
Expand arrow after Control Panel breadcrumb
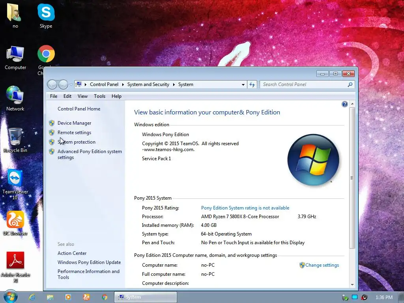[x=123, y=84]
